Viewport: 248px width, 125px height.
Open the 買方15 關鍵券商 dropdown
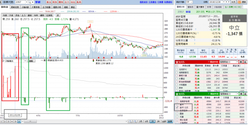(x=237, y=62)
